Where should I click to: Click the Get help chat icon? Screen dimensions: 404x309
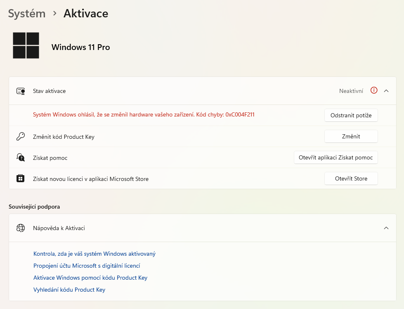pos(21,157)
